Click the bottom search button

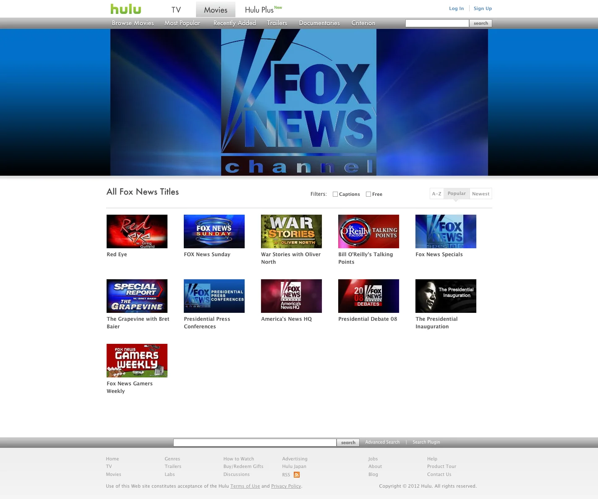click(348, 442)
